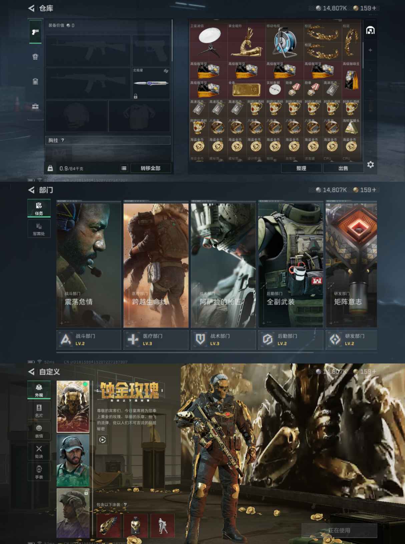Screen dimensions: 405x544
Task: Select the golden skull operator skin thumbnail
Action: 73,407
